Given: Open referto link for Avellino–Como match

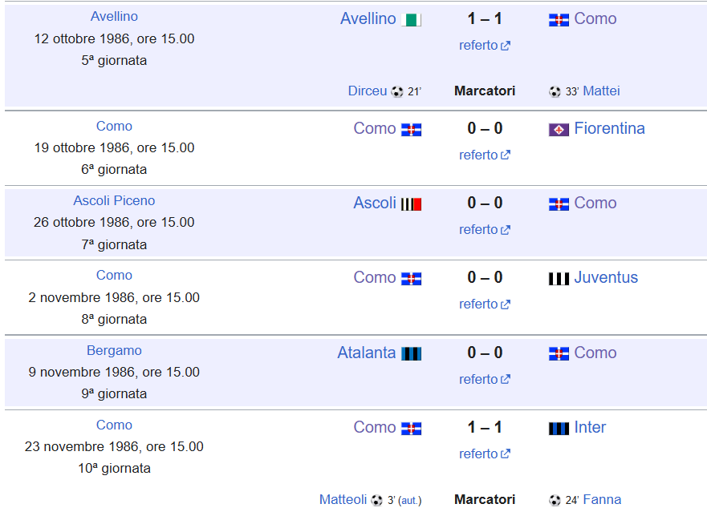Looking at the screenshot, I should [x=484, y=46].
